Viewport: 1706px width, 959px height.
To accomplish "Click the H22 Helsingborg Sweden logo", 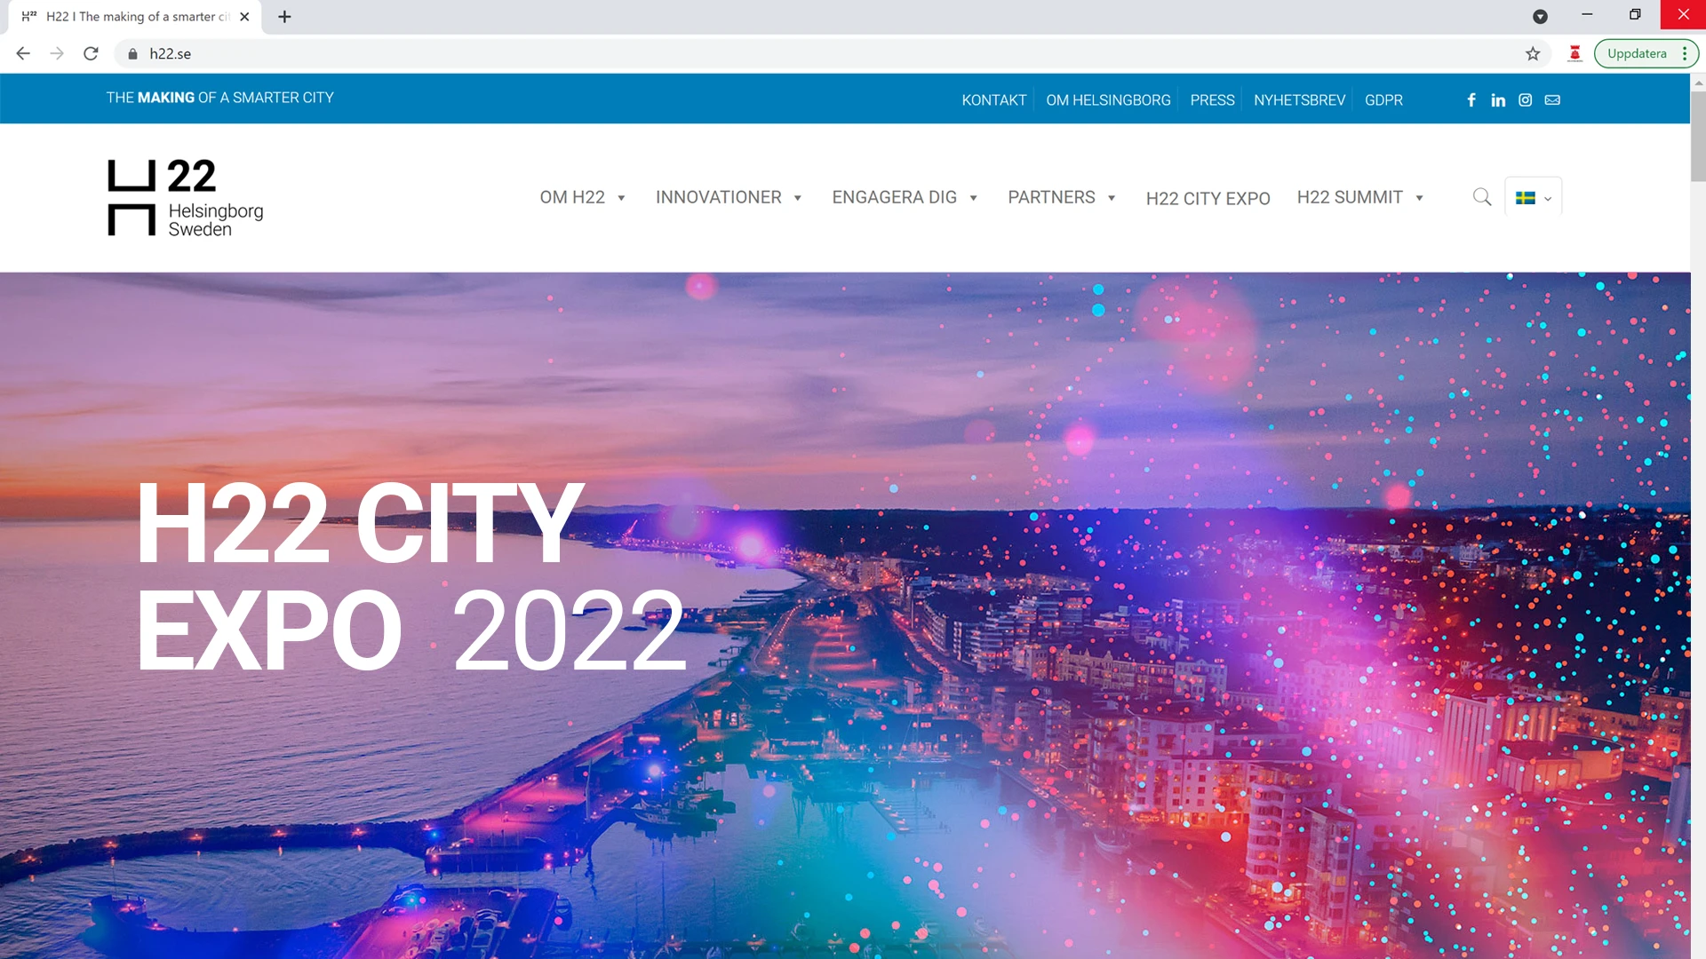I will tap(186, 197).
